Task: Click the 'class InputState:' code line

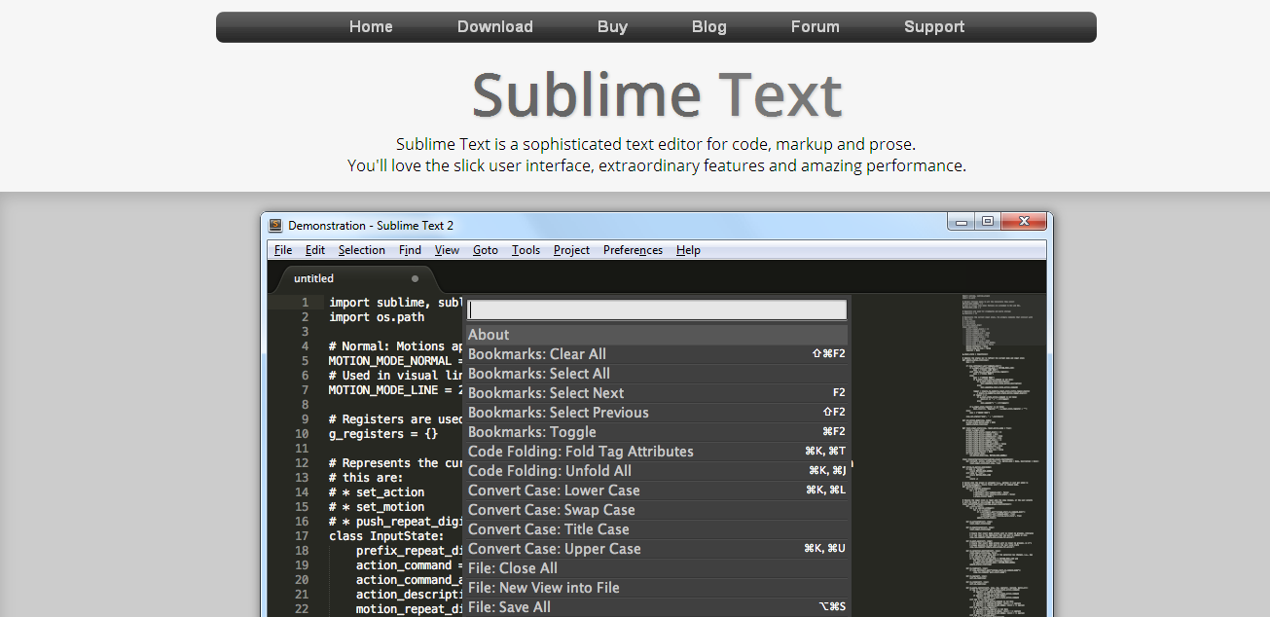Action: point(386,536)
